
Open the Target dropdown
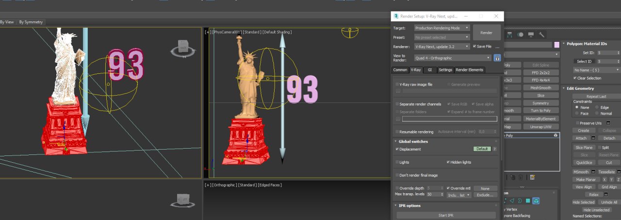pyautogui.click(x=442, y=28)
